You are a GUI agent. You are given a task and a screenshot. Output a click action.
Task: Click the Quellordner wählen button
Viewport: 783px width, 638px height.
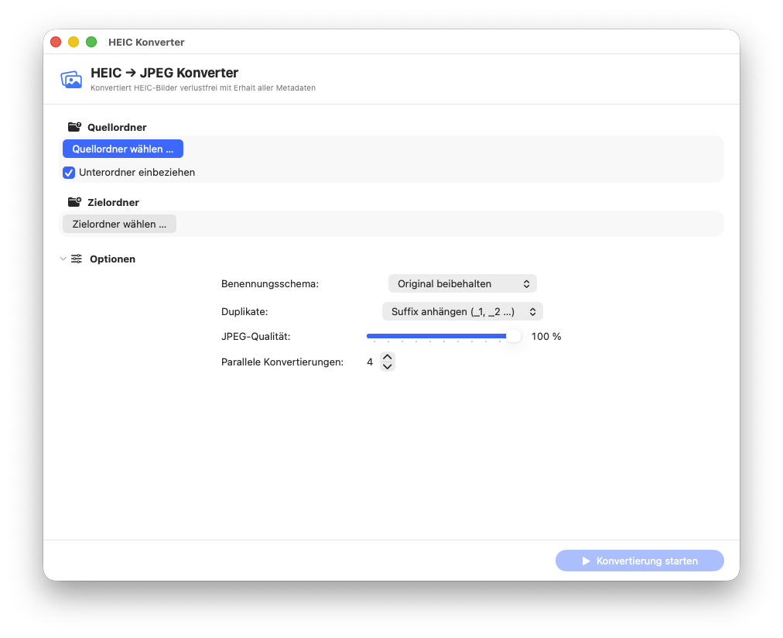click(122, 148)
